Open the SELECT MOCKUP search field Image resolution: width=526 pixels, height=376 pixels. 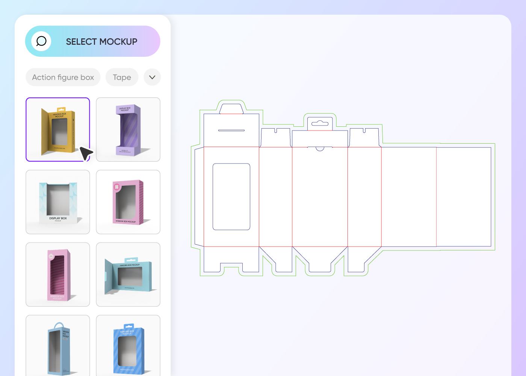[101, 41]
